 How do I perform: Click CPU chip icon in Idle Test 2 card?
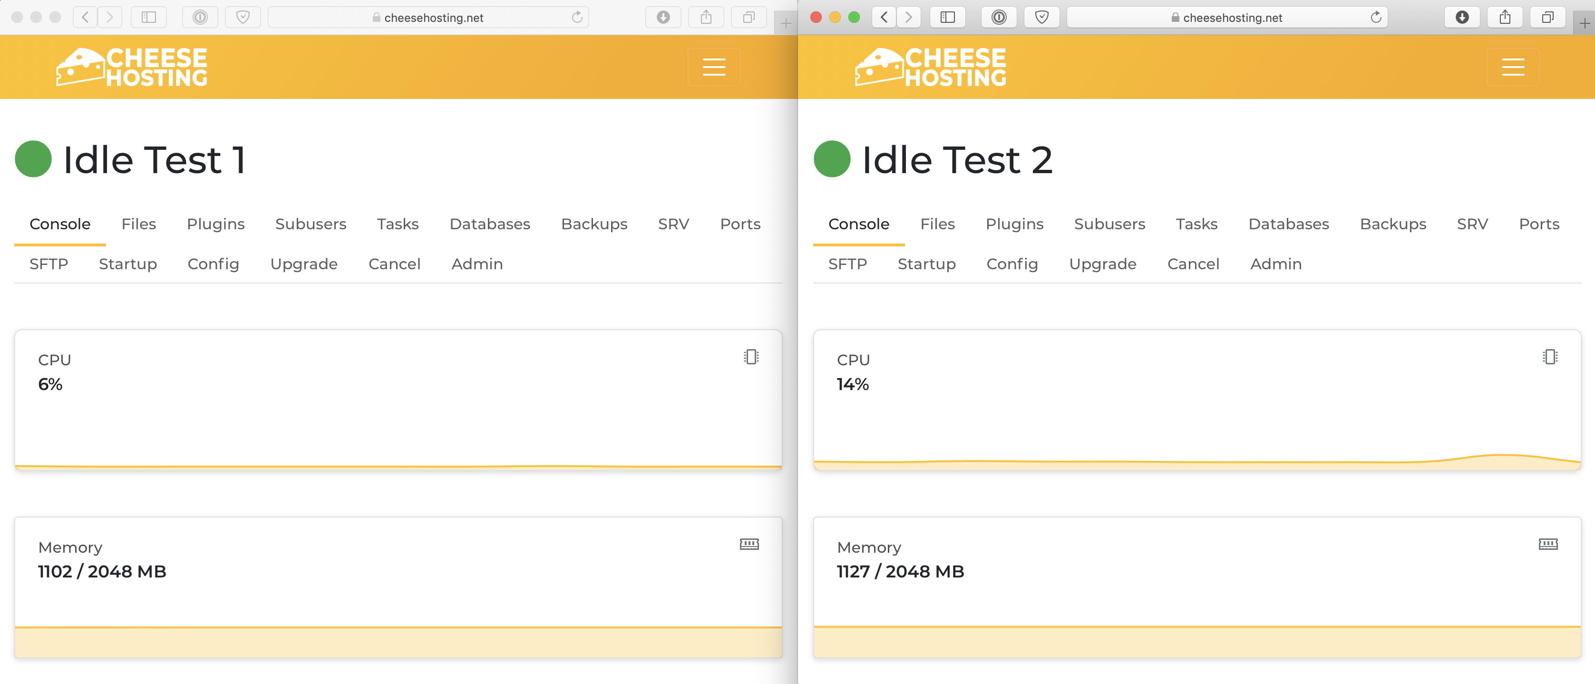[x=1550, y=357]
